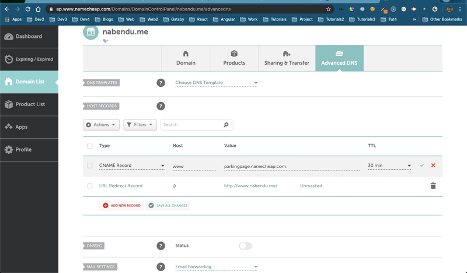Open the Choose DNS Template dropdown
This screenshot has width=467, height=273.
click(216, 83)
